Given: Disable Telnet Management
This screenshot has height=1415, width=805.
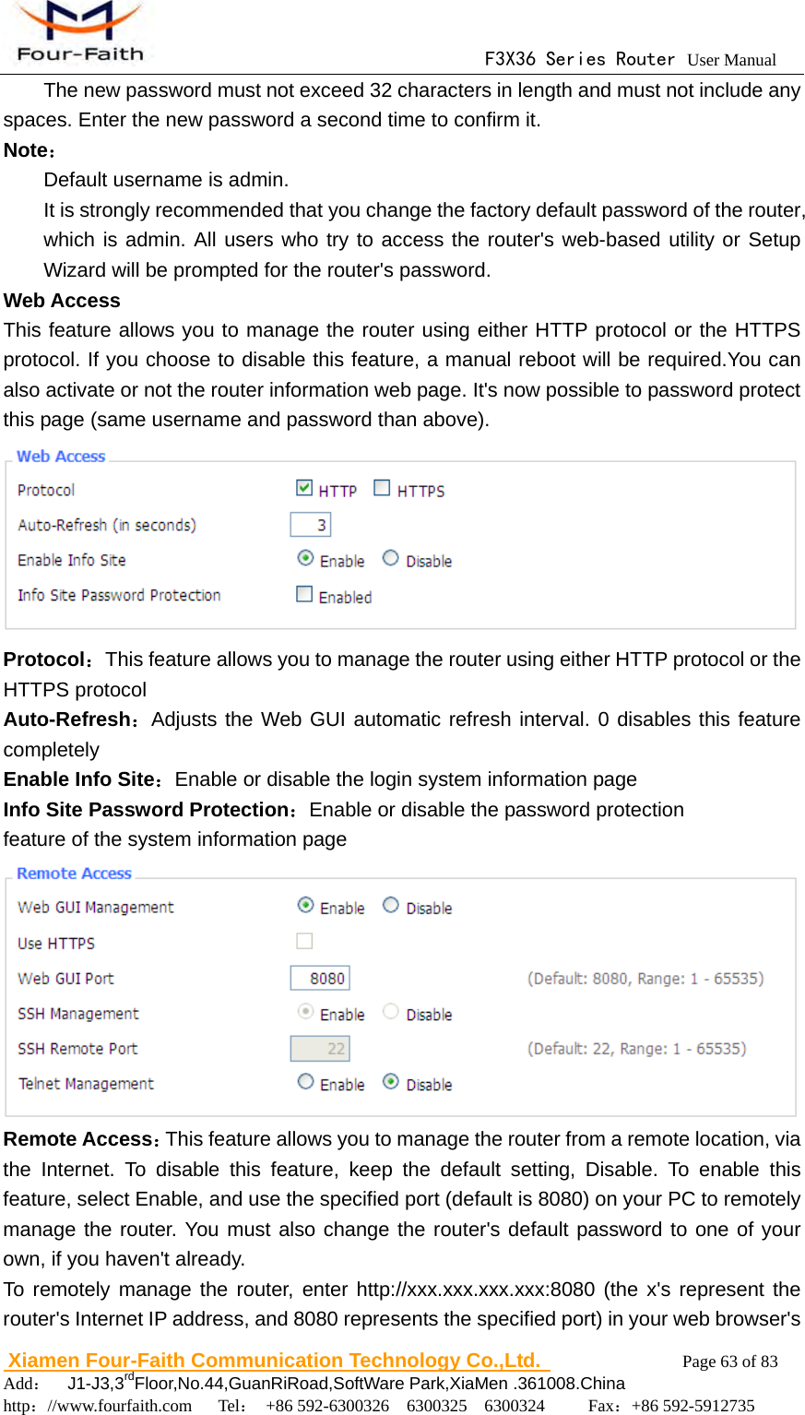Looking at the screenshot, I should point(391,1081).
